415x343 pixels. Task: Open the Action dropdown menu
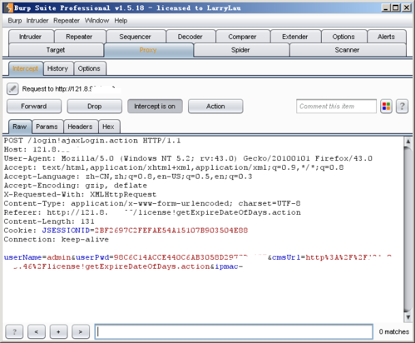click(215, 106)
